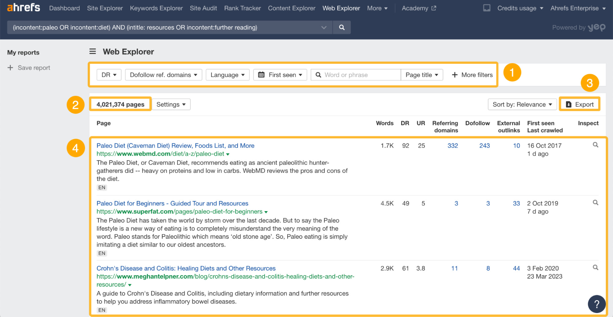The height and width of the screenshot is (317, 613).
Task: Open the DR filter dropdown
Action: point(109,75)
